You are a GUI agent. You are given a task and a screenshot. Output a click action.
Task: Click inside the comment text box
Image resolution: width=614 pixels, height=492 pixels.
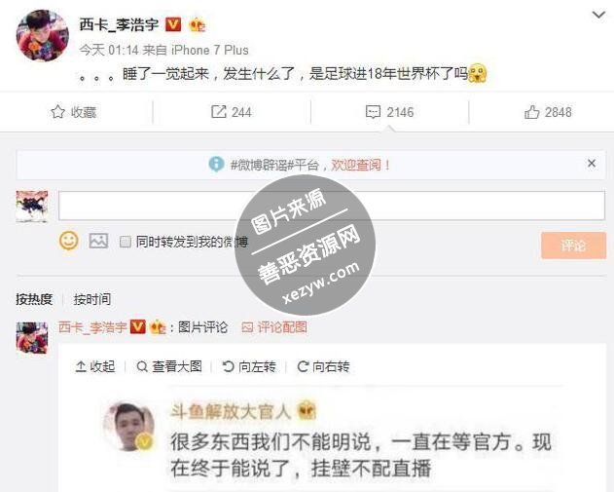(x=332, y=206)
